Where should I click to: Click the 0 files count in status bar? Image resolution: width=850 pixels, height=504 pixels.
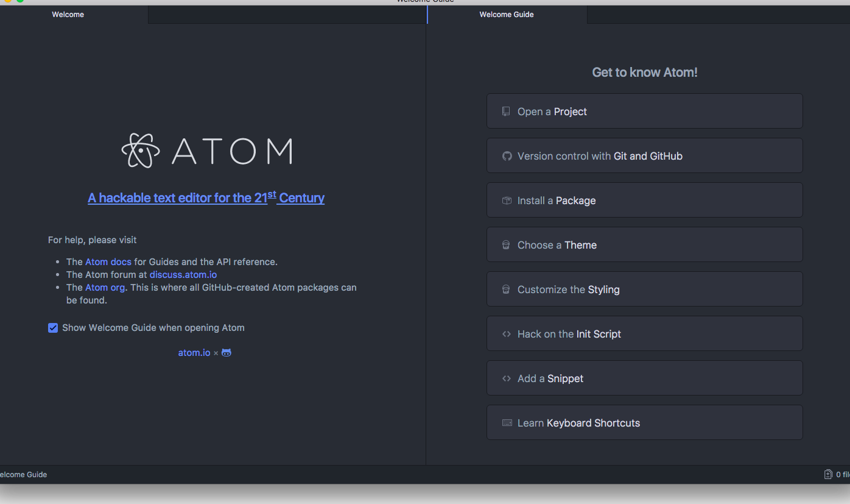click(843, 474)
